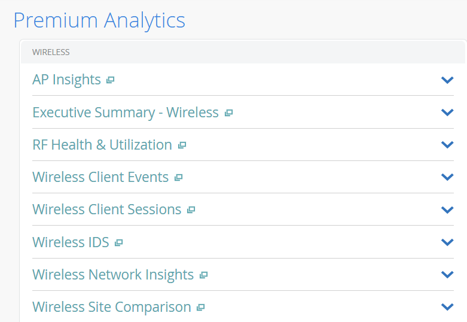Expand the RF Health & Utilization chevron

[447, 144]
